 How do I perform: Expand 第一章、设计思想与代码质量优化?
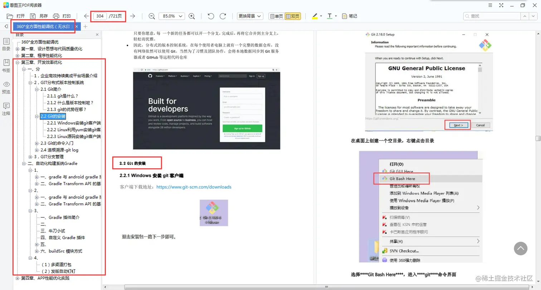click(x=18, y=49)
